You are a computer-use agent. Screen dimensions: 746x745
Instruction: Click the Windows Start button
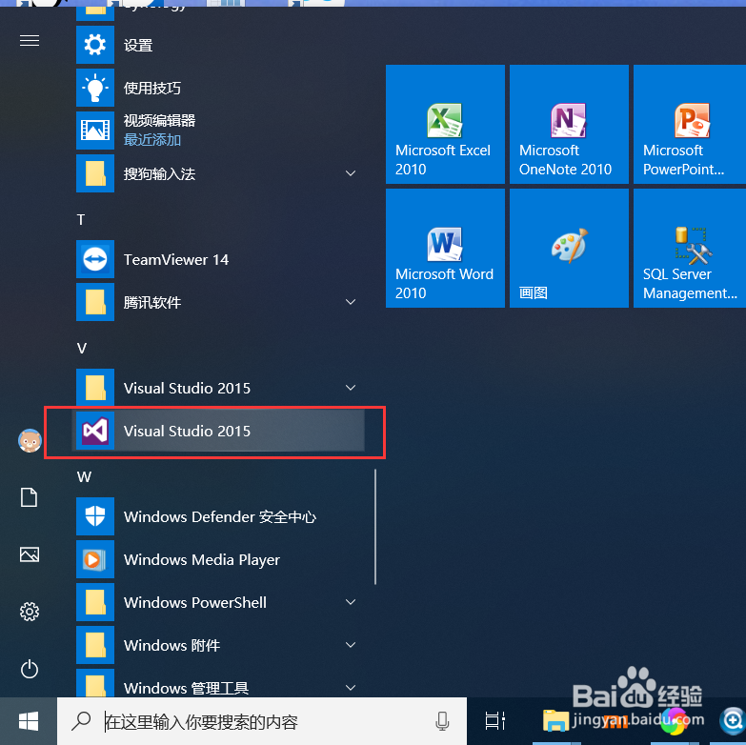(x=29, y=721)
